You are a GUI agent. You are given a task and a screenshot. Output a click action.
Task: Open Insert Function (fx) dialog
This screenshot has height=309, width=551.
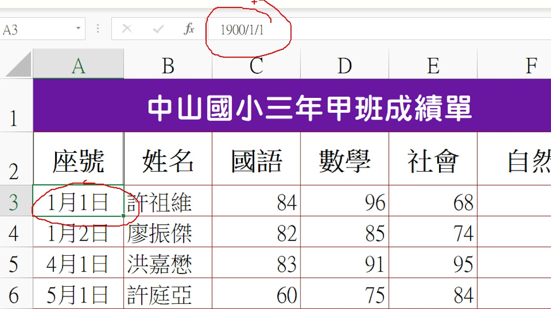[x=189, y=29]
